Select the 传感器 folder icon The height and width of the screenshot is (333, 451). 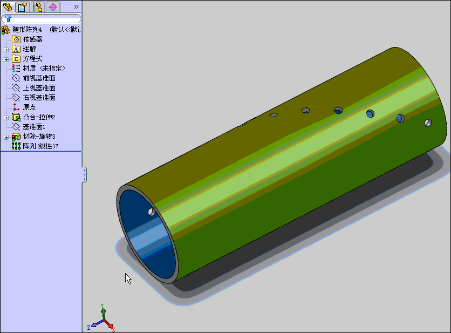(16, 39)
